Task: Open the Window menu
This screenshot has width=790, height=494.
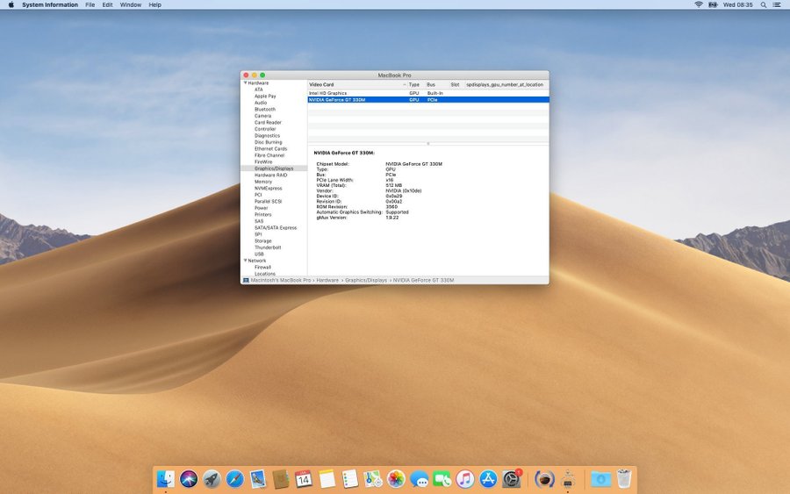Action: tap(130, 4)
